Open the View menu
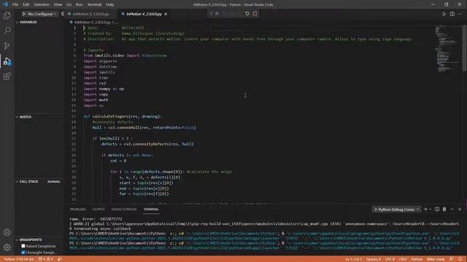The width and height of the screenshot is (467, 262). [58, 4]
